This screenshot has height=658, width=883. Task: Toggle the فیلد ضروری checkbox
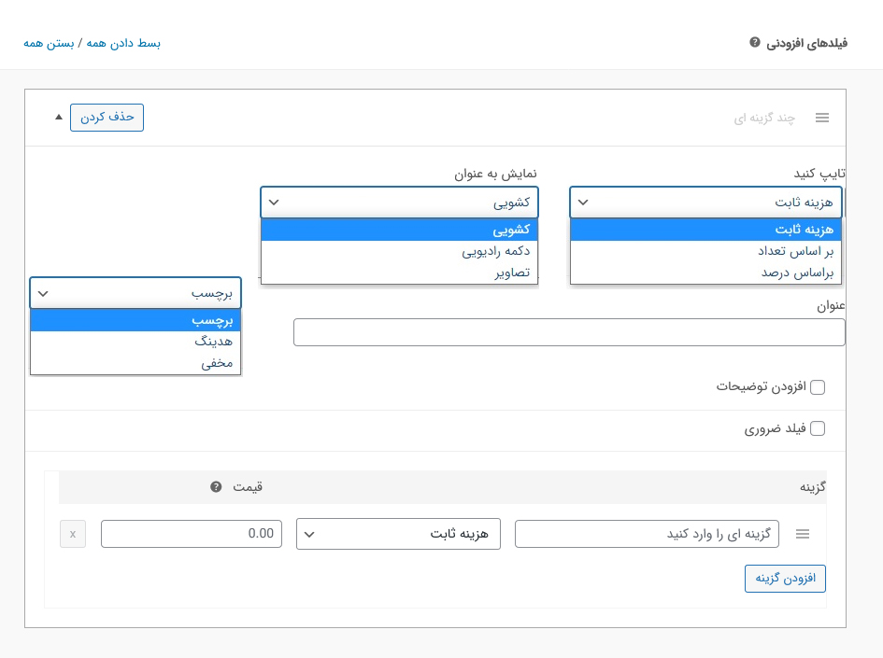[x=818, y=428]
